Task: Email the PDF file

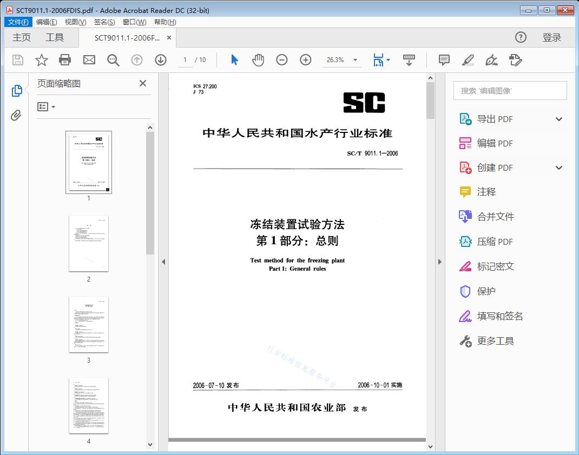Action: pos(89,60)
